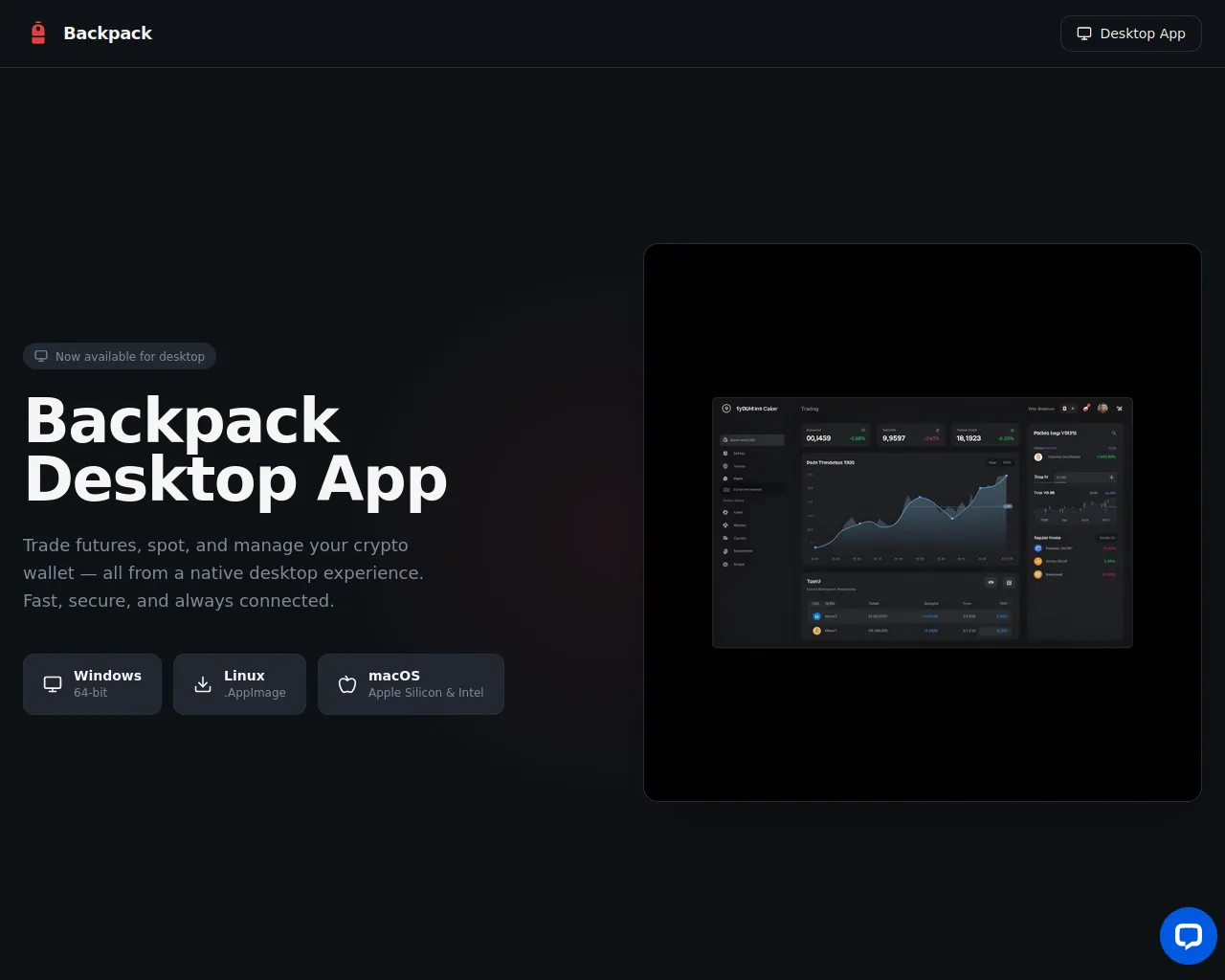Click monitor icon in the availability badge
The width and height of the screenshot is (1225, 980).
point(41,356)
